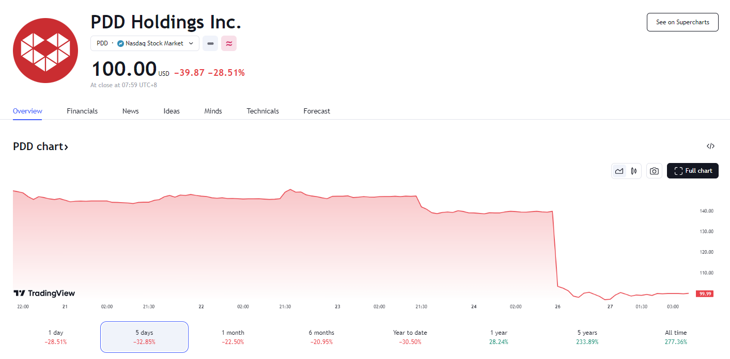Viewport: 730px width, 359px height.
Task: Choose the All time range
Action: click(676, 337)
